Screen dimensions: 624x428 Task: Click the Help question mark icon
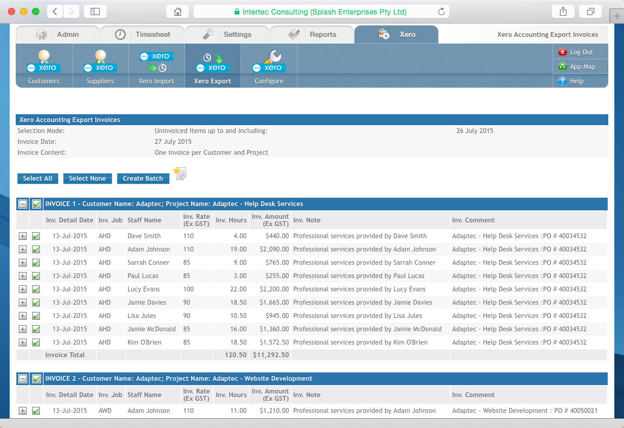562,81
